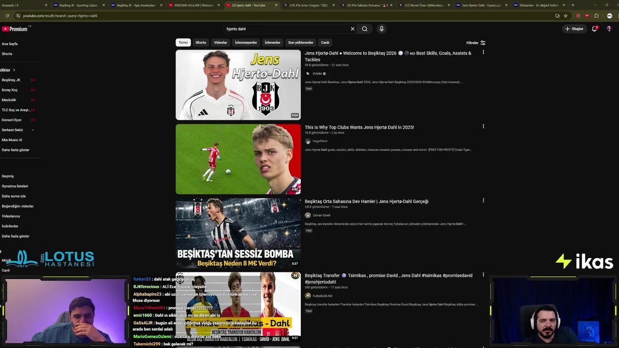Open Beğendiğim videolar list

pos(18,206)
